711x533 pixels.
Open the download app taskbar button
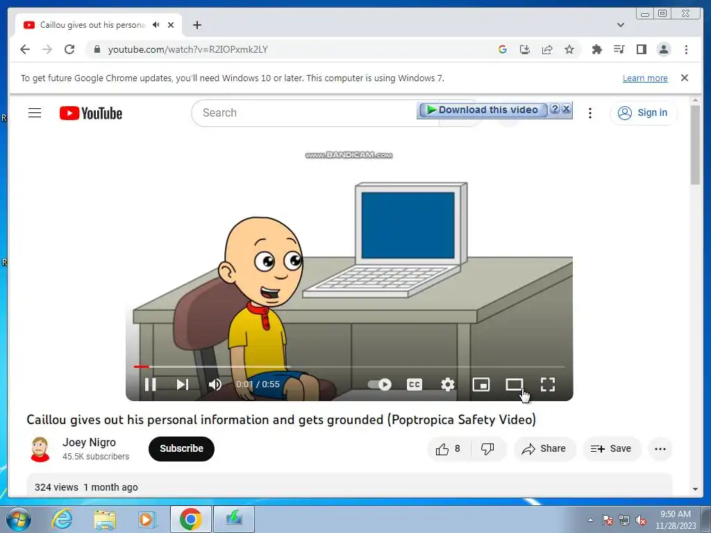[x=234, y=519]
